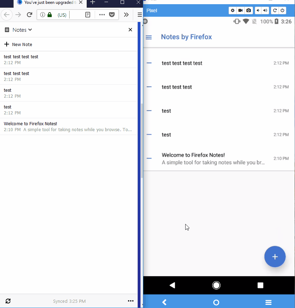
Task: Open 'Welcome to Firefox Notes!' on Android
Action: 219,158
